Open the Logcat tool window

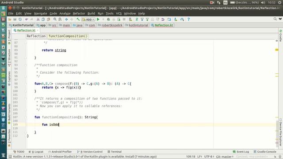36,152
